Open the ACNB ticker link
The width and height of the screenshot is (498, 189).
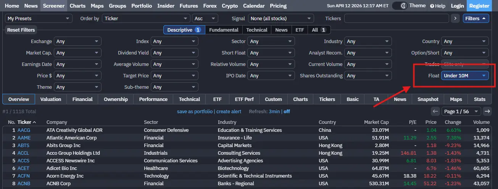coord(24,183)
